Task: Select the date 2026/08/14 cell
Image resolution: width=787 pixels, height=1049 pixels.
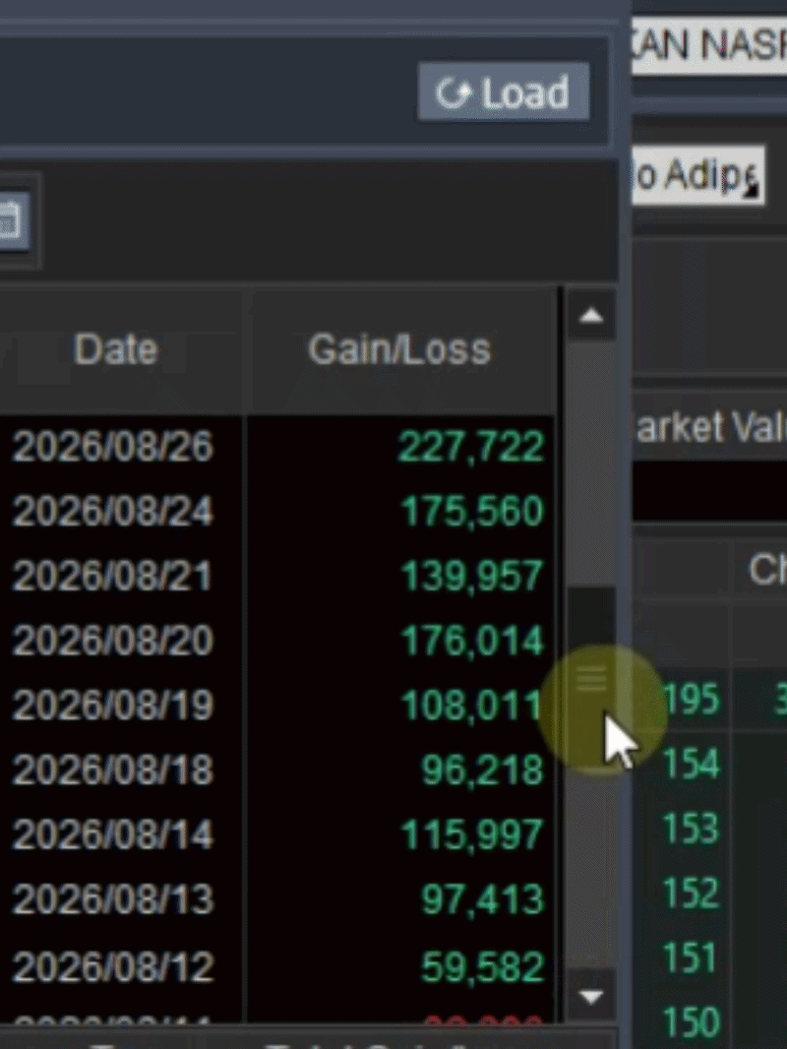Action: [112, 834]
